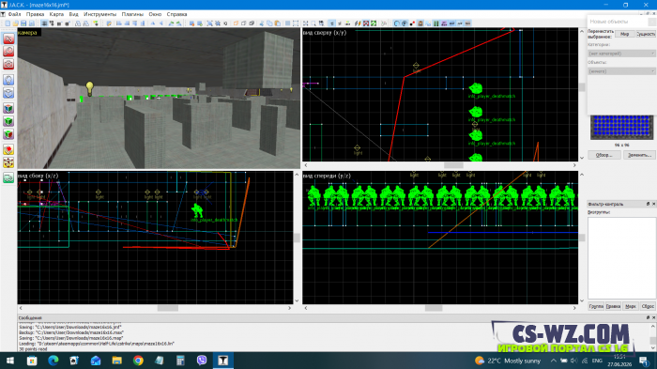The image size is (657, 369).
Task: Open Microsoft Edge from the taskbar
Action: [53, 361]
